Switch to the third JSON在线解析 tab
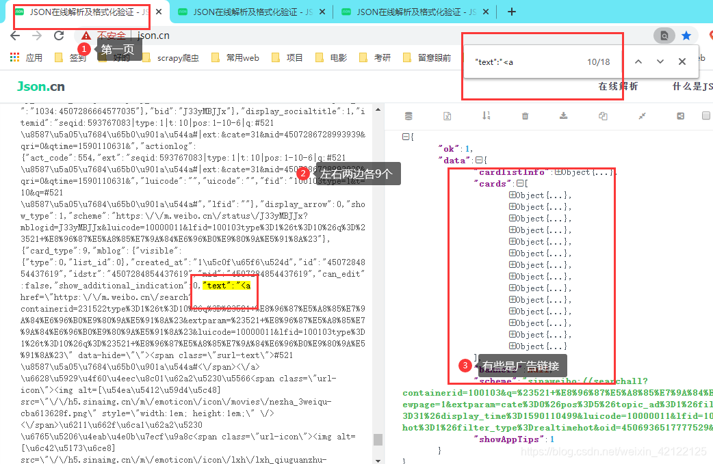Viewport: 713px width, 464px height. pos(415,12)
